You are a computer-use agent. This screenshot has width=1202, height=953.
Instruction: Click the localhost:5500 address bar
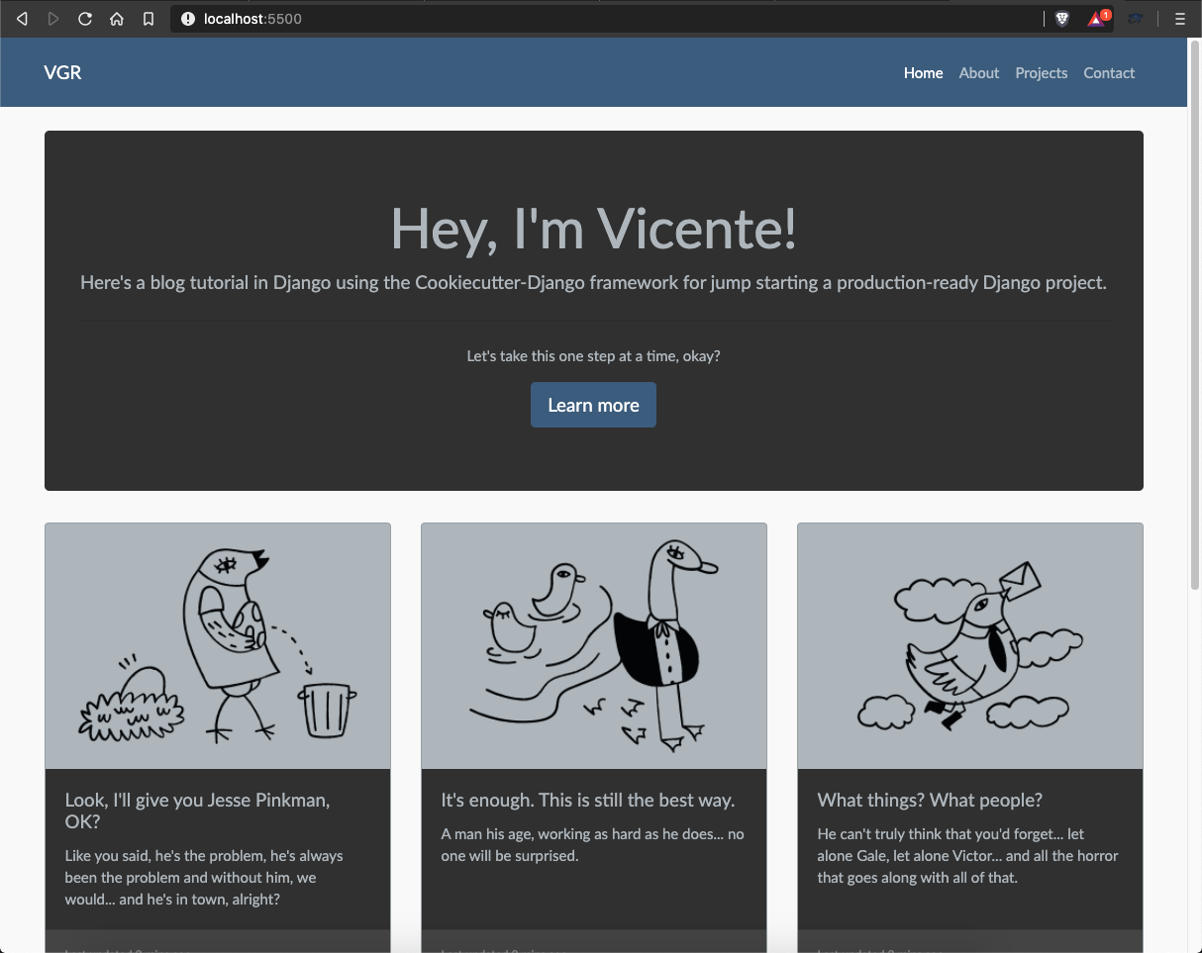[x=594, y=19]
